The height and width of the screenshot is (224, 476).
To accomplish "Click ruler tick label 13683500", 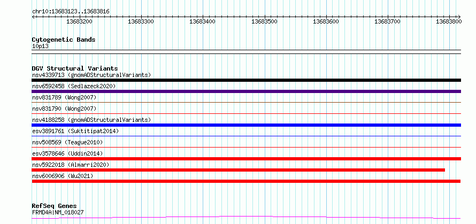I will tap(264, 21).
